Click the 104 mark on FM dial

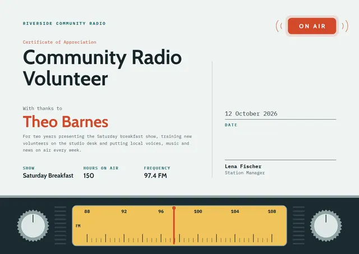point(235,211)
